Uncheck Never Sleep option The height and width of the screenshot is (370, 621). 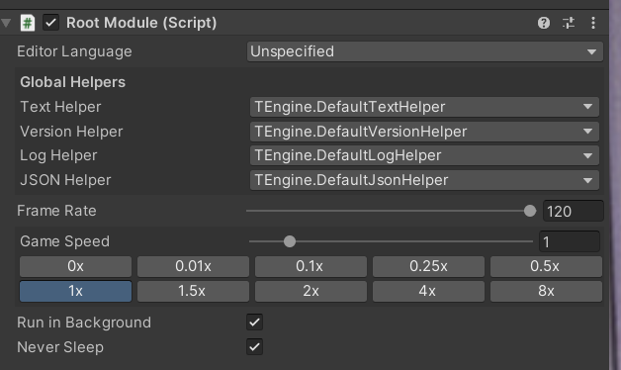pyautogui.click(x=255, y=347)
